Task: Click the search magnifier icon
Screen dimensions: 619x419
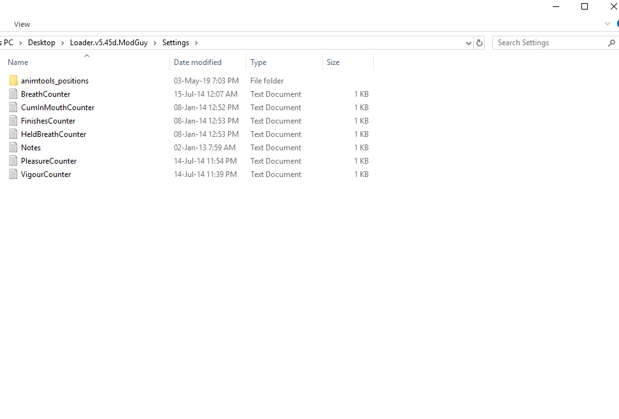Action: (612, 43)
